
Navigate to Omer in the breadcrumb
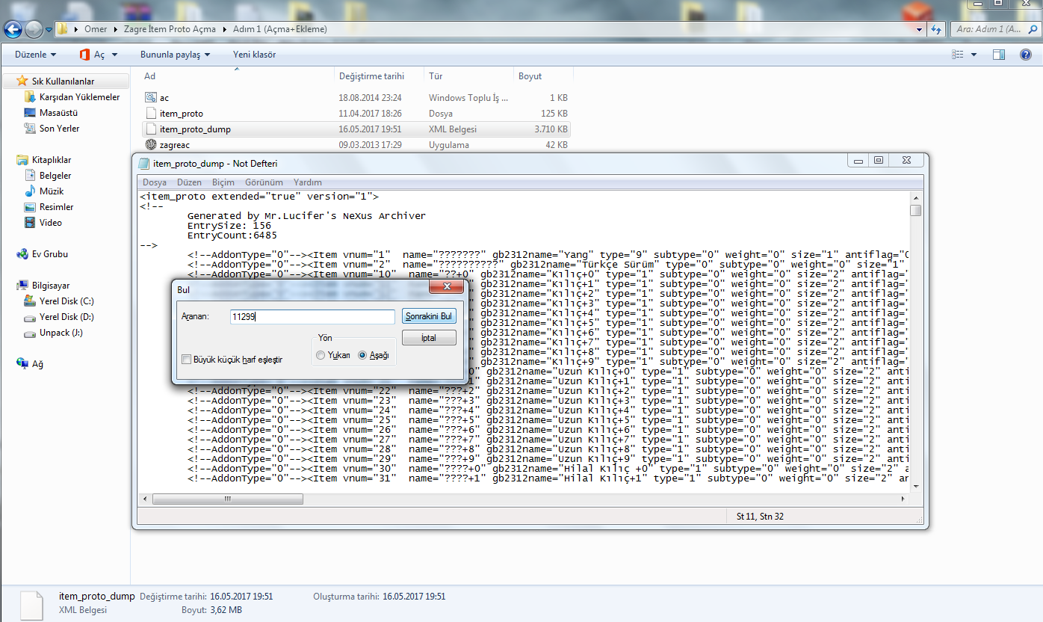point(96,29)
